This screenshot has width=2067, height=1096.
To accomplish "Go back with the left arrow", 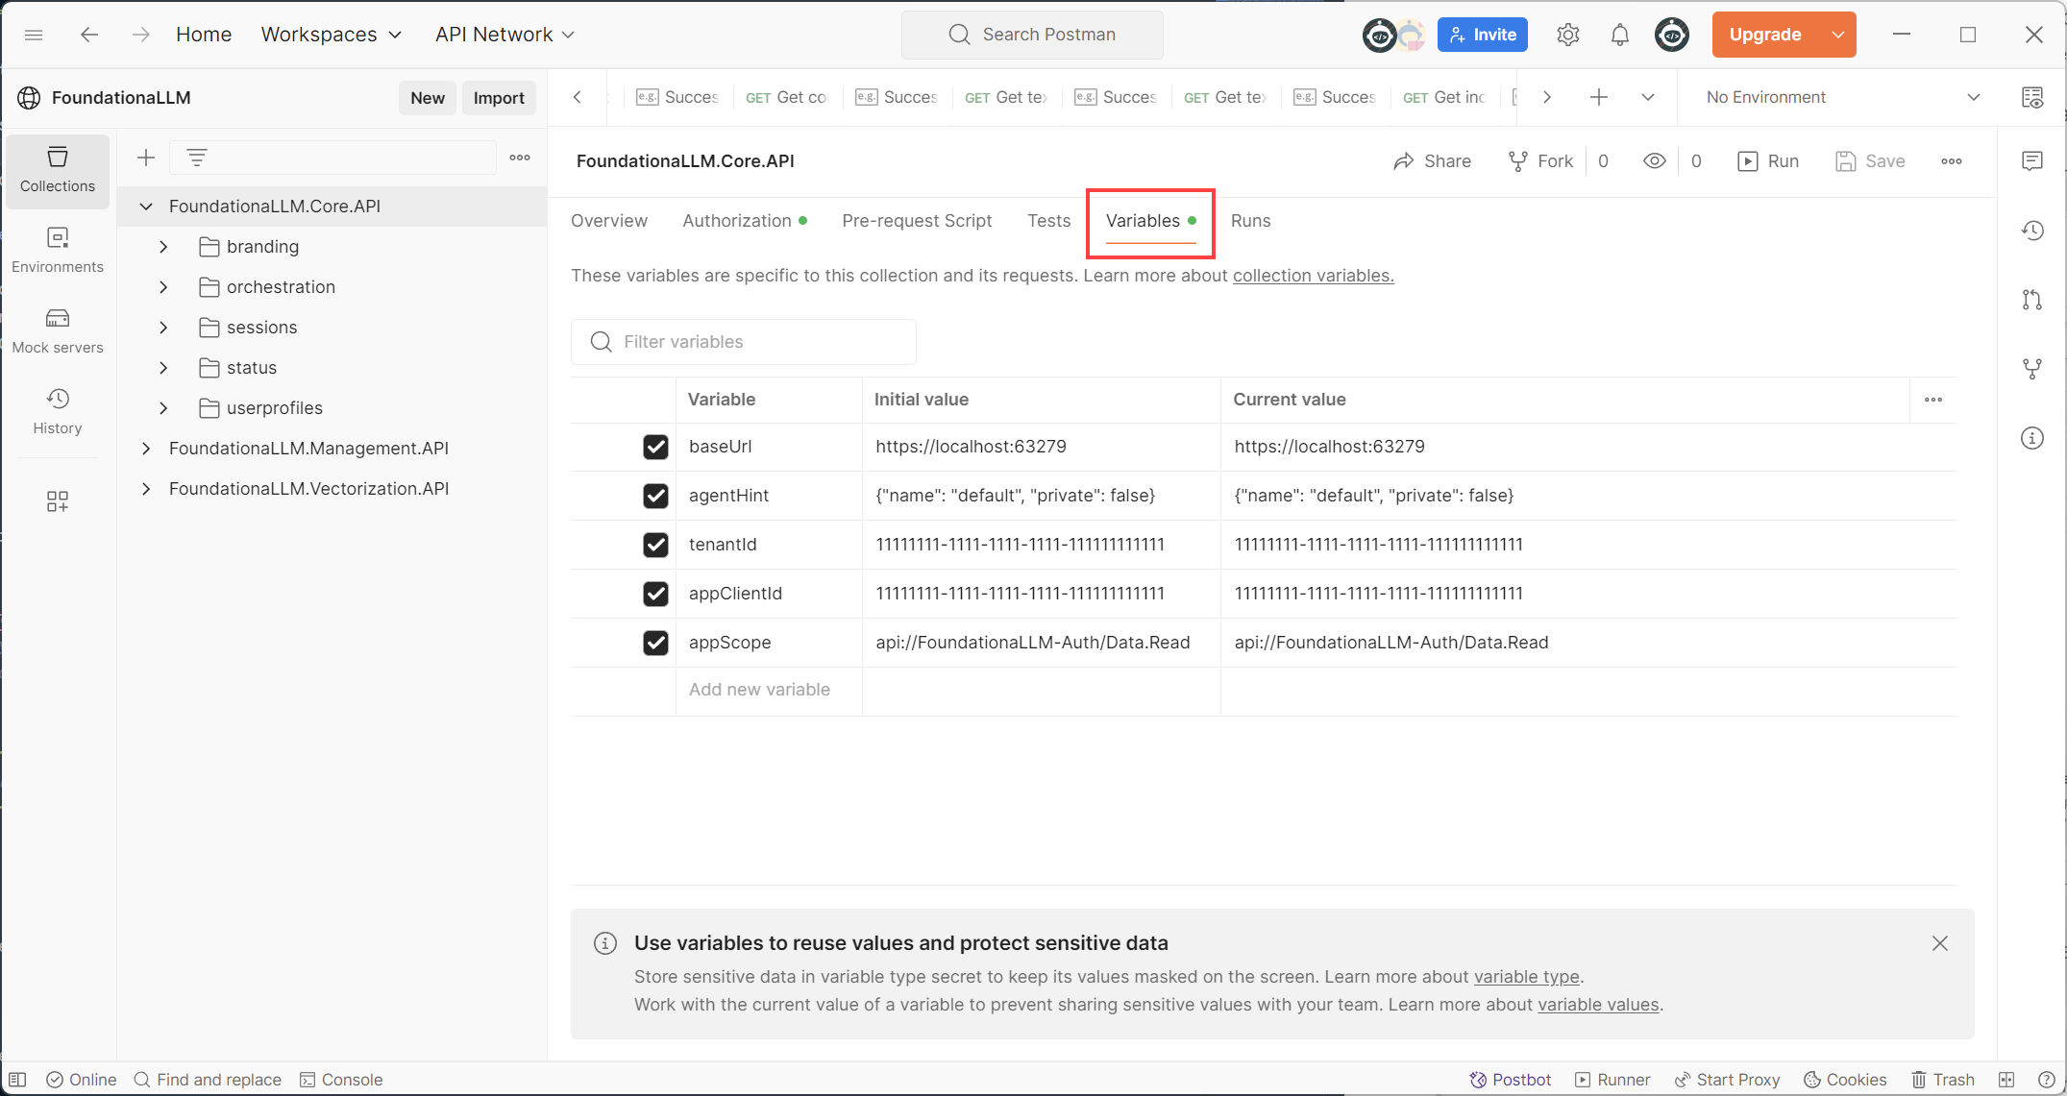I will point(89,35).
